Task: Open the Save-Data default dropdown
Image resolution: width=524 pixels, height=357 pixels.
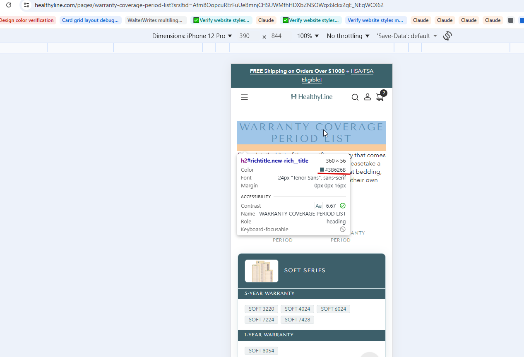Action: pos(407,36)
